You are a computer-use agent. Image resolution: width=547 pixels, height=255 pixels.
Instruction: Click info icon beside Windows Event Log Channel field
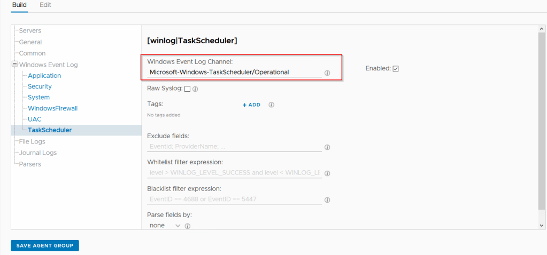[327, 73]
